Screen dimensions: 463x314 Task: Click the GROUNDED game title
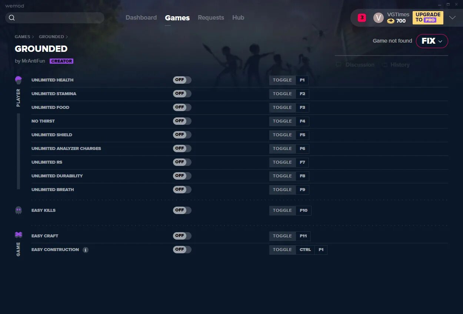[x=41, y=49]
